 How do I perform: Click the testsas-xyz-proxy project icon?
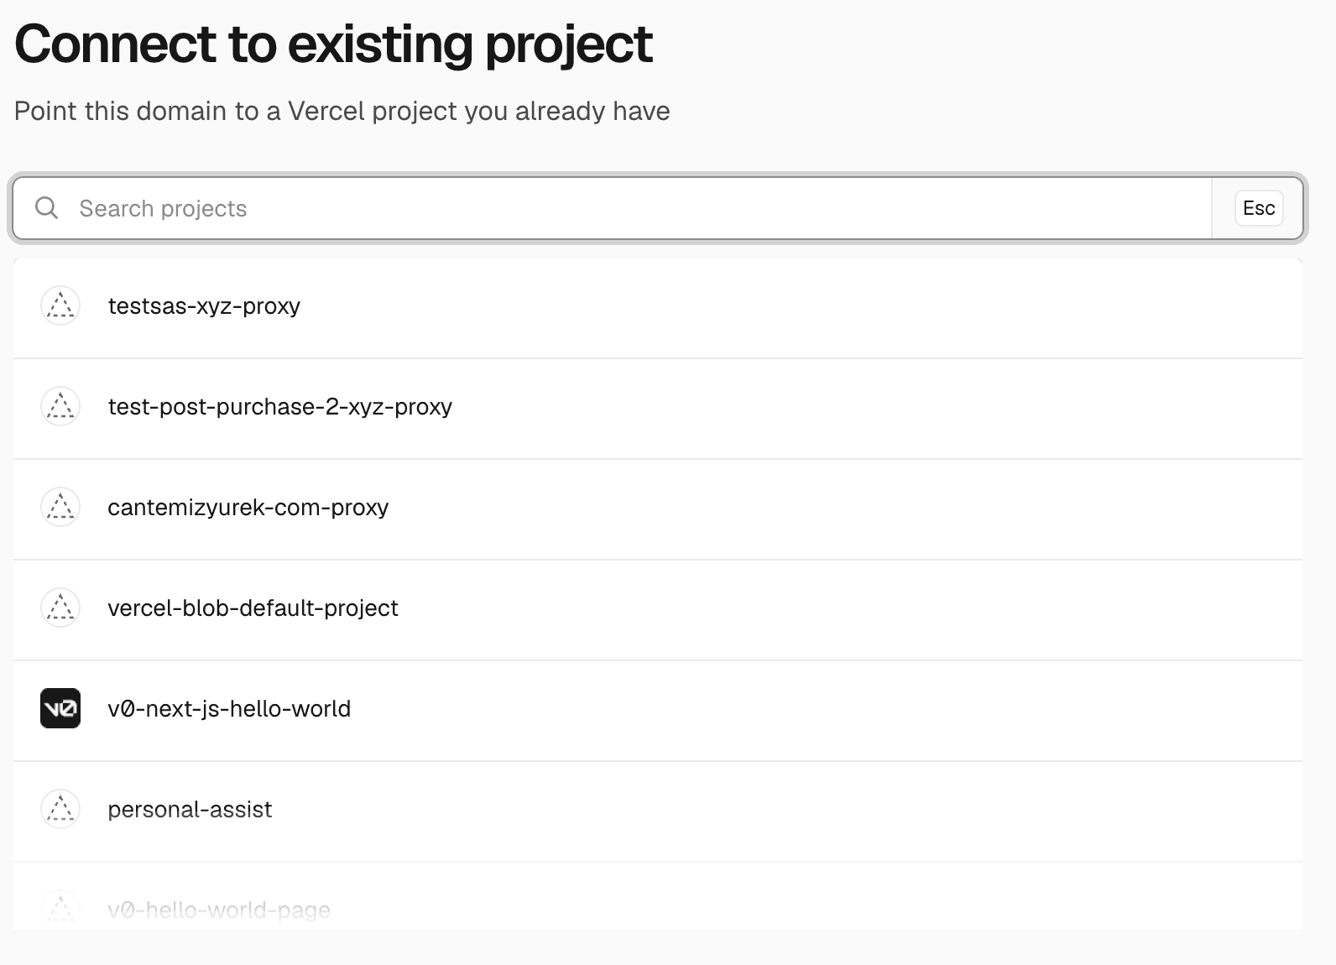coord(60,305)
